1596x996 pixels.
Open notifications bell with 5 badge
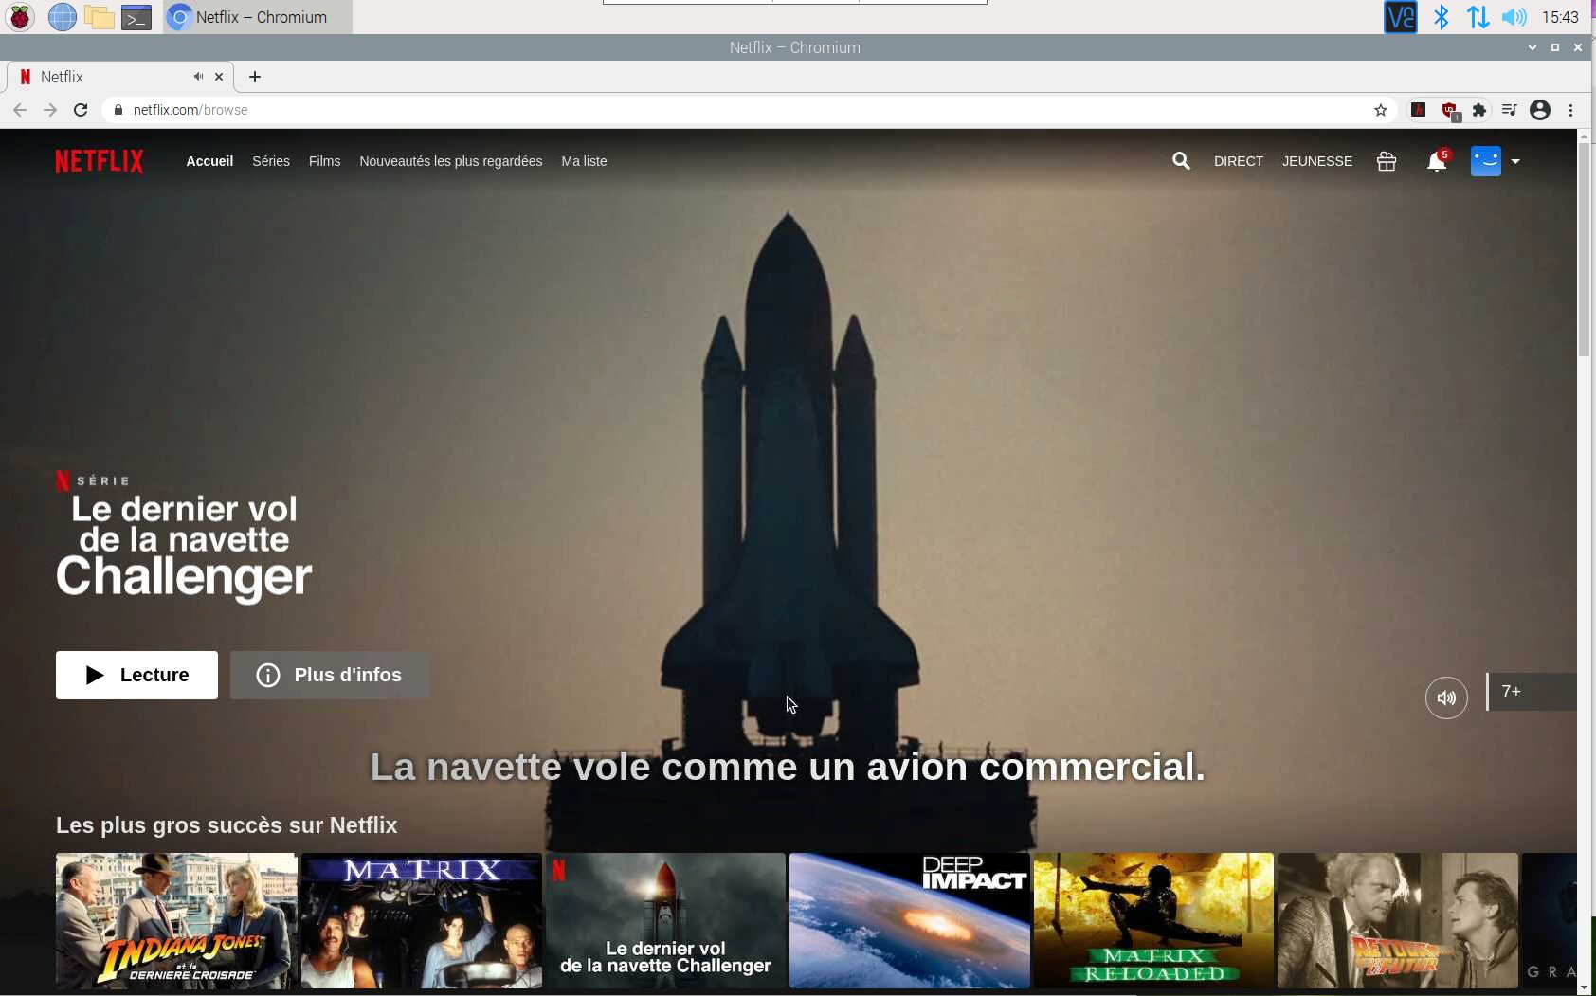click(1438, 161)
